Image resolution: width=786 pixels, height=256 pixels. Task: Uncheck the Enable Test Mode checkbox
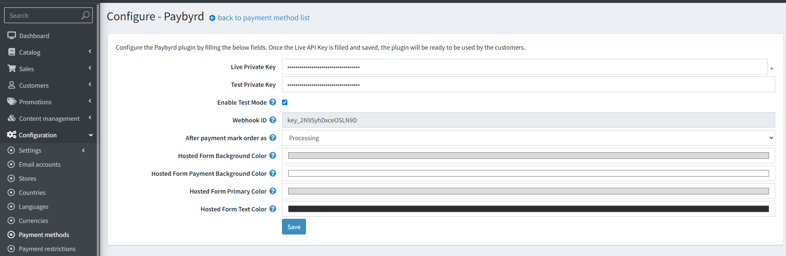[x=285, y=102]
